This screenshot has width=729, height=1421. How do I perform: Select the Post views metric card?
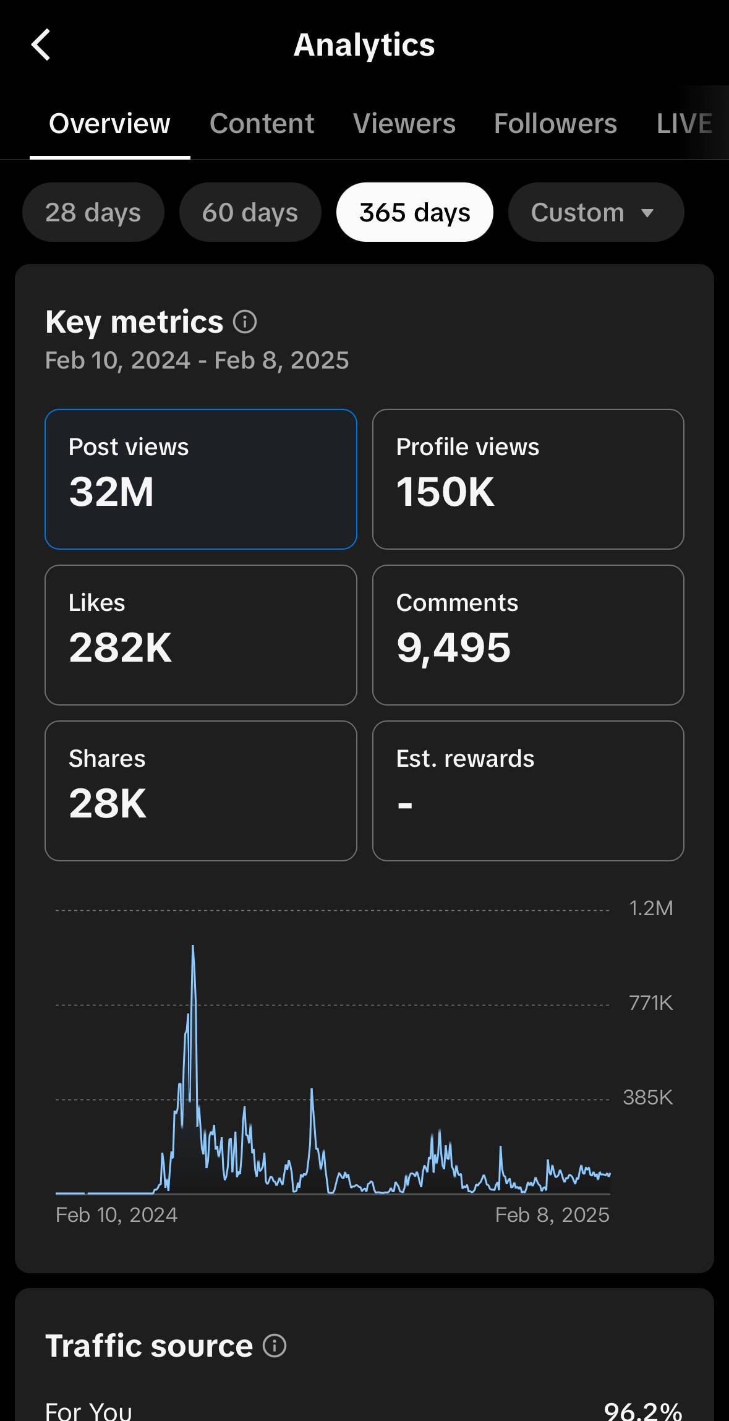[201, 479]
